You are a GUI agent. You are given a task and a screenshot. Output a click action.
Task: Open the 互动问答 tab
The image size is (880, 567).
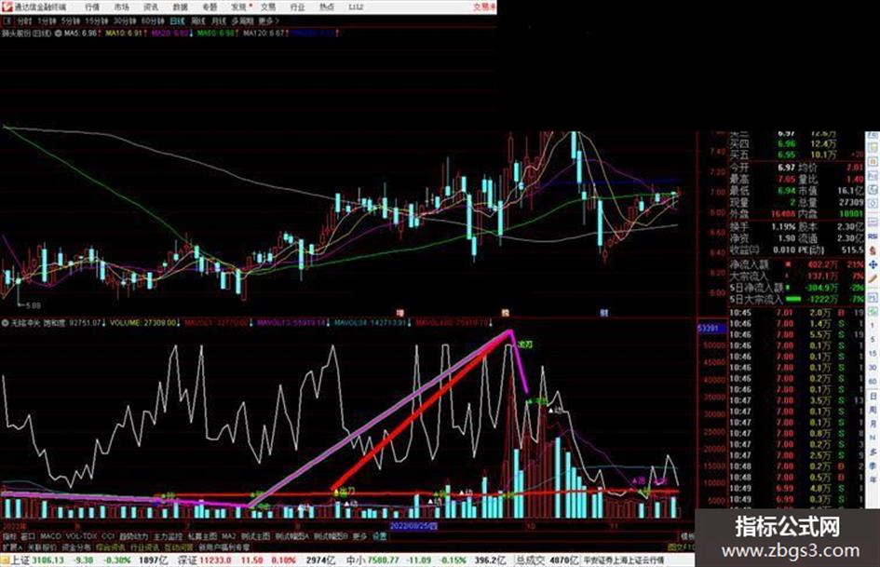pyautogui.click(x=179, y=547)
